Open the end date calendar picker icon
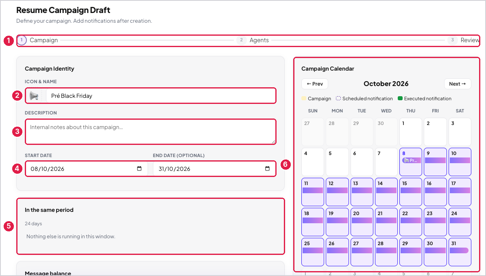This screenshot has height=276, width=486. pyautogui.click(x=267, y=168)
